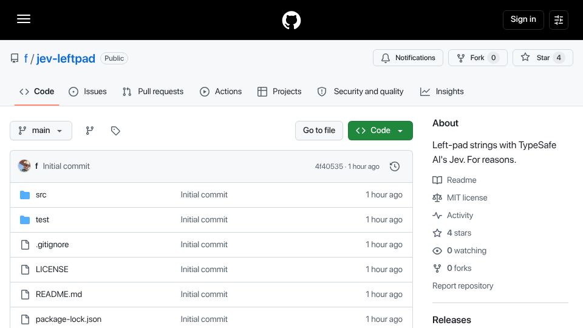Click '1 hour ago' in README.md row
583x328 pixels.
(384, 295)
